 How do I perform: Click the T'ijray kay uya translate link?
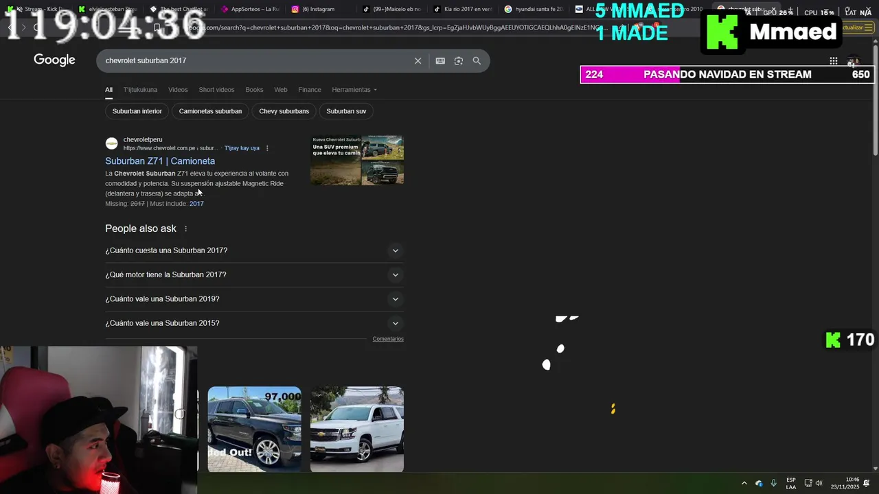(x=242, y=148)
